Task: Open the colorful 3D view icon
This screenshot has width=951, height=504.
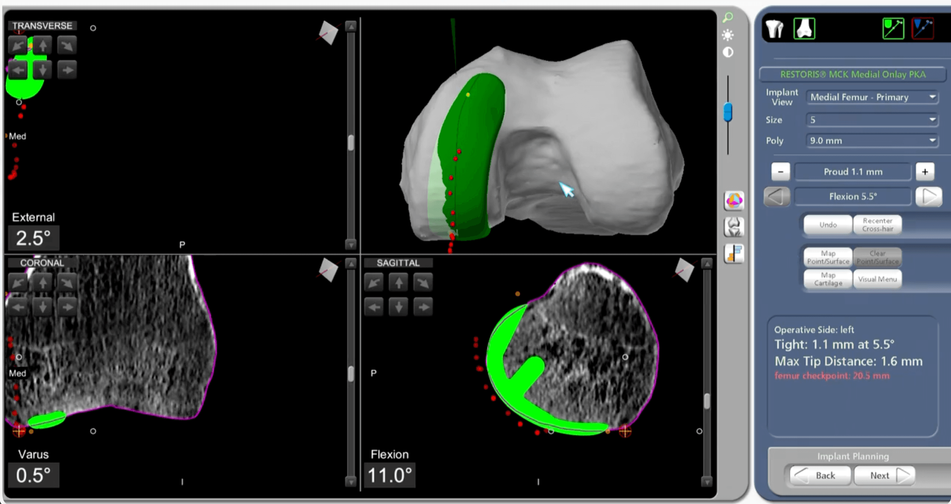Action: coord(734,201)
